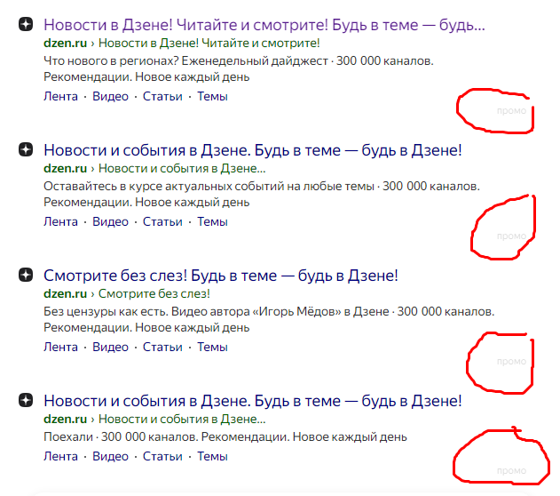Open Лента under the 'Поехали' result
This screenshot has height=496, width=560.
pyautogui.click(x=60, y=457)
